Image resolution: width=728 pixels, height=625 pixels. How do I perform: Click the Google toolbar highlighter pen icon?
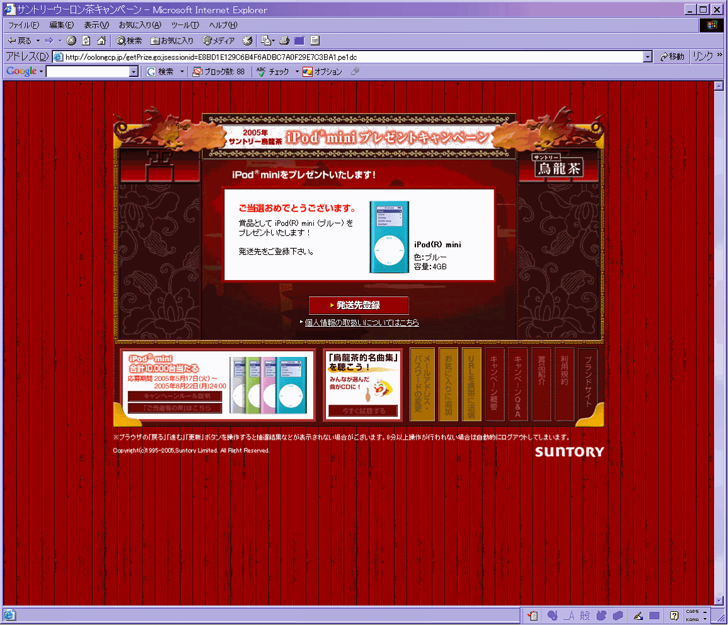click(355, 71)
